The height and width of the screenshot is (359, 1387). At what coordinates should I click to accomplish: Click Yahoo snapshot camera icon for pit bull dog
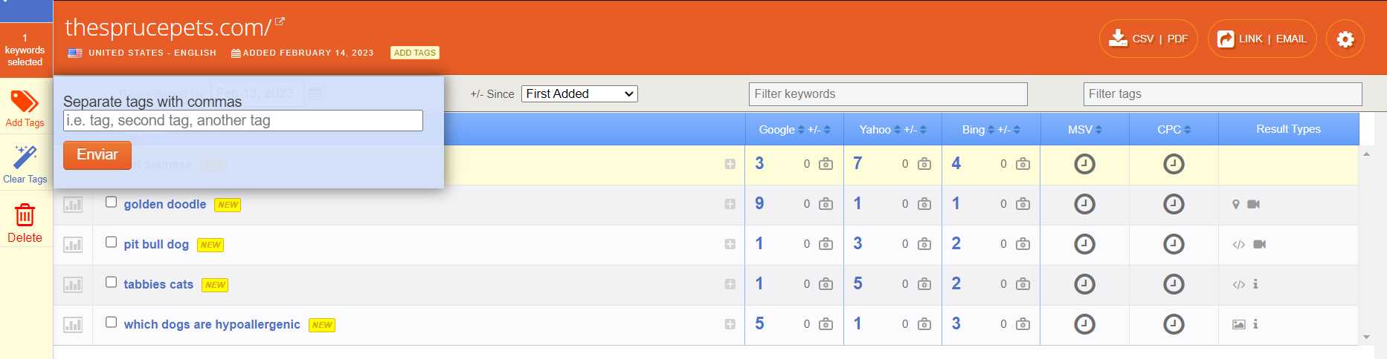click(924, 244)
